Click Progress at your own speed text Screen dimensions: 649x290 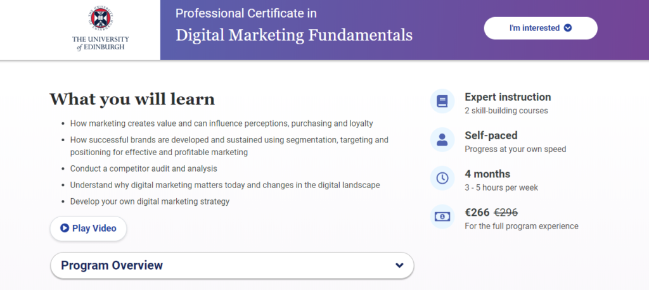coord(515,149)
